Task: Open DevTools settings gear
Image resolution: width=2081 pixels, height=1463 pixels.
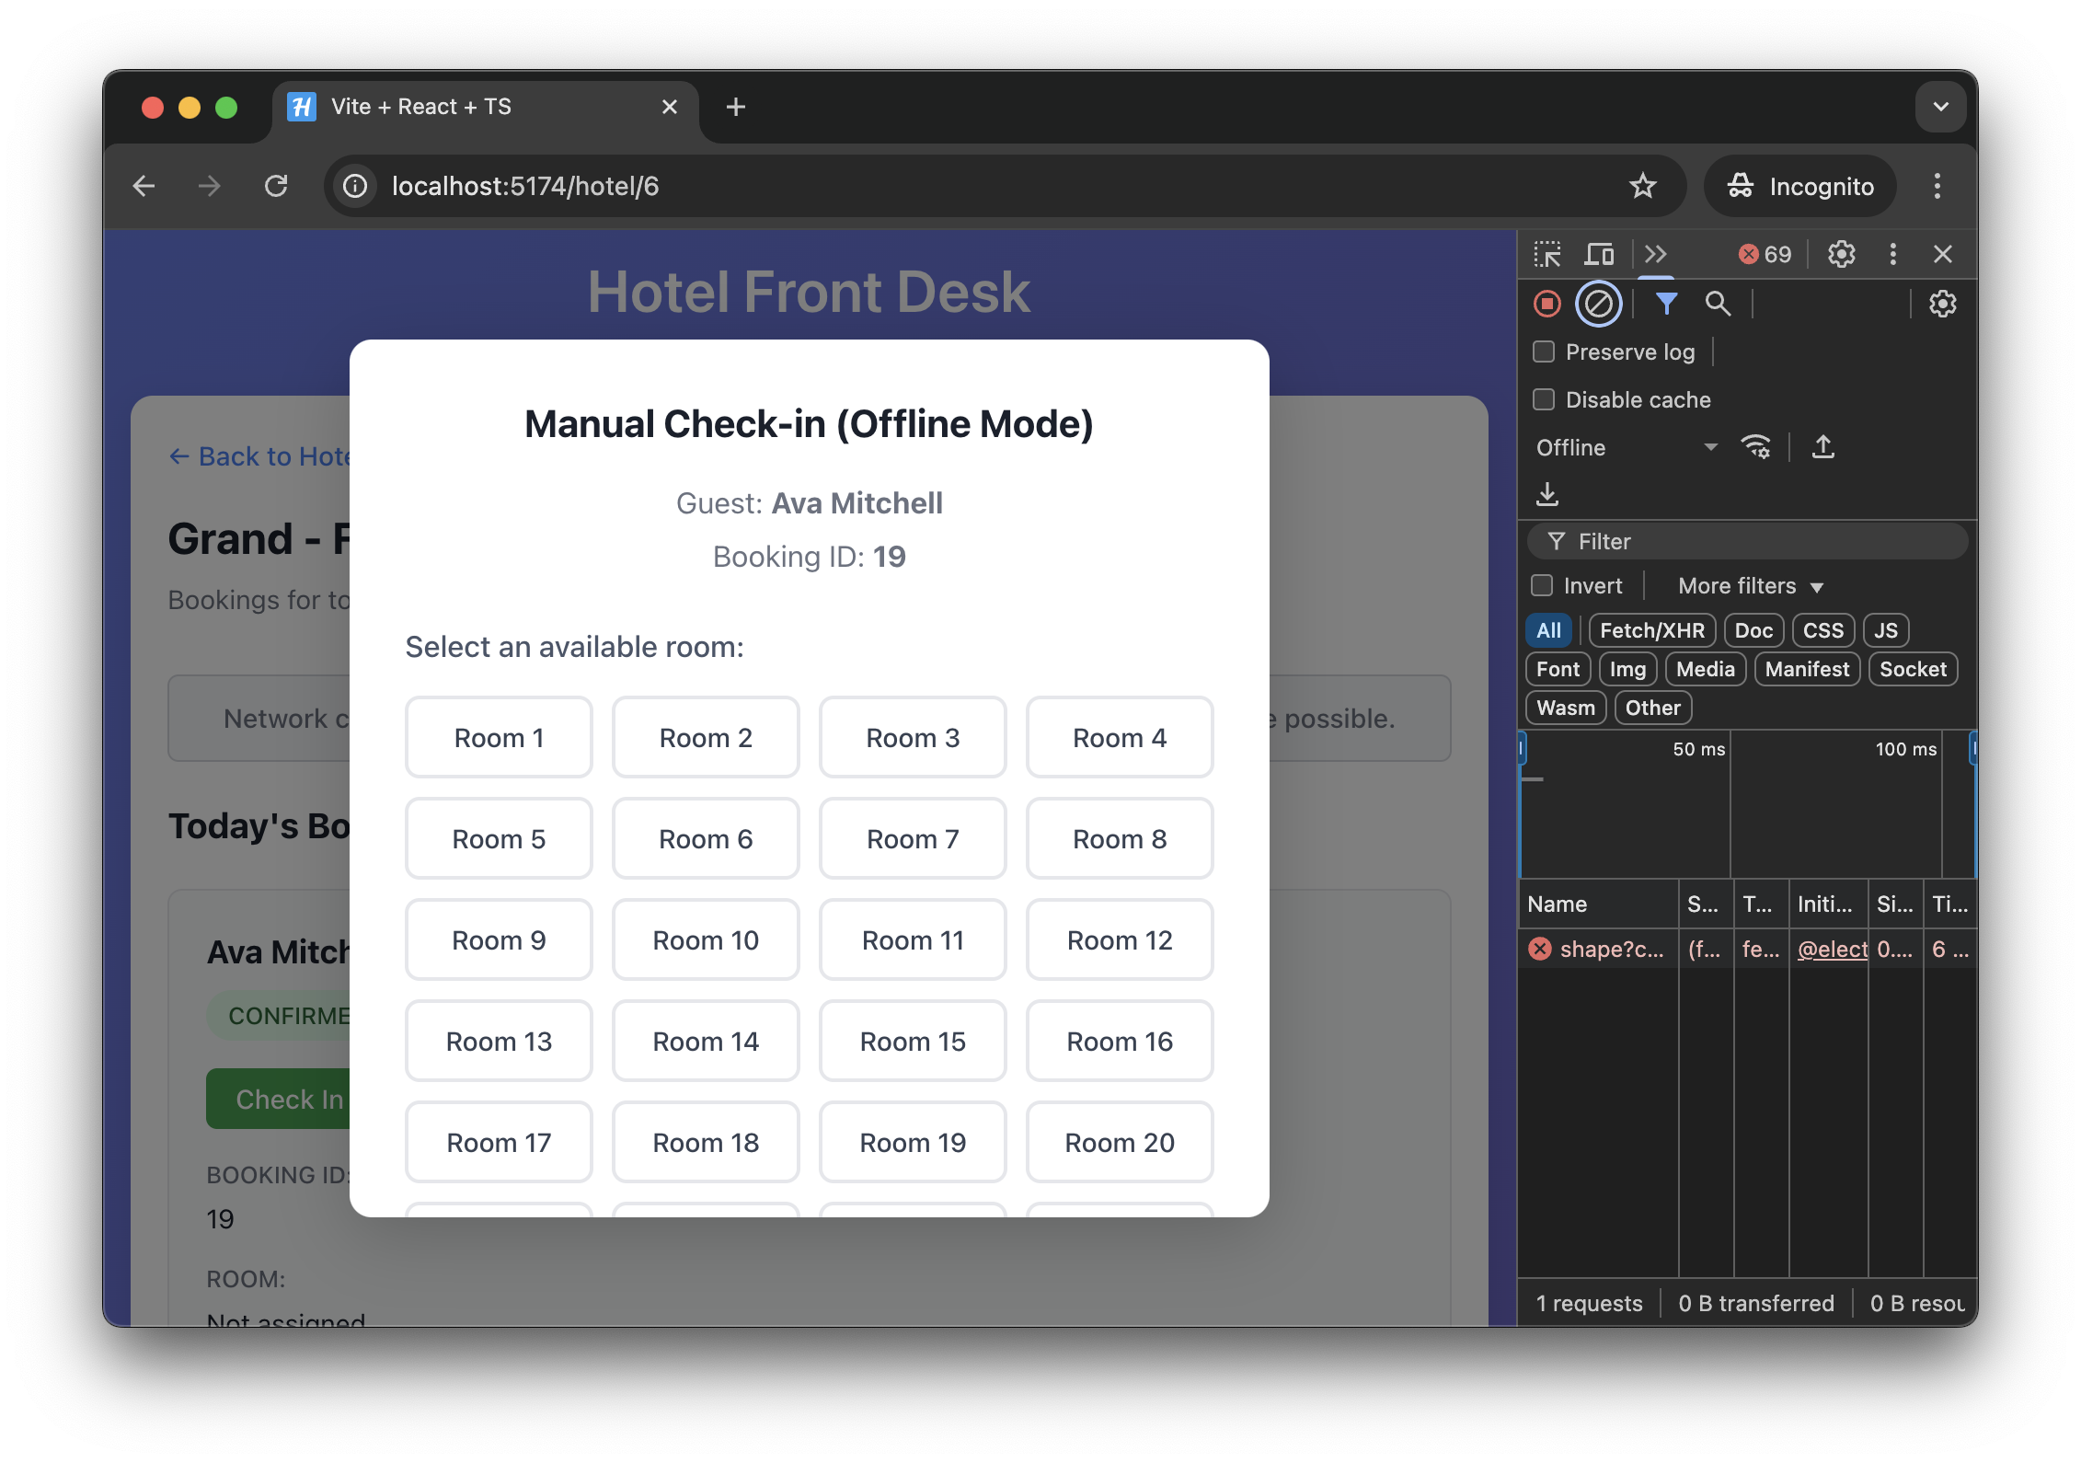Action: tap(1841, 254)
